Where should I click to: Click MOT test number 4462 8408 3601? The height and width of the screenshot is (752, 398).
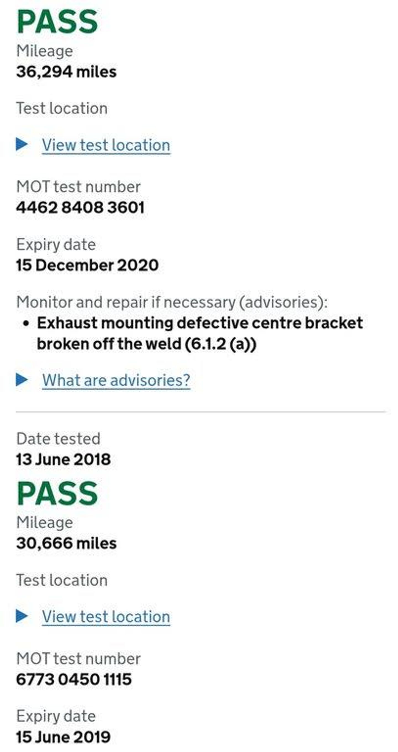(80, 208)
